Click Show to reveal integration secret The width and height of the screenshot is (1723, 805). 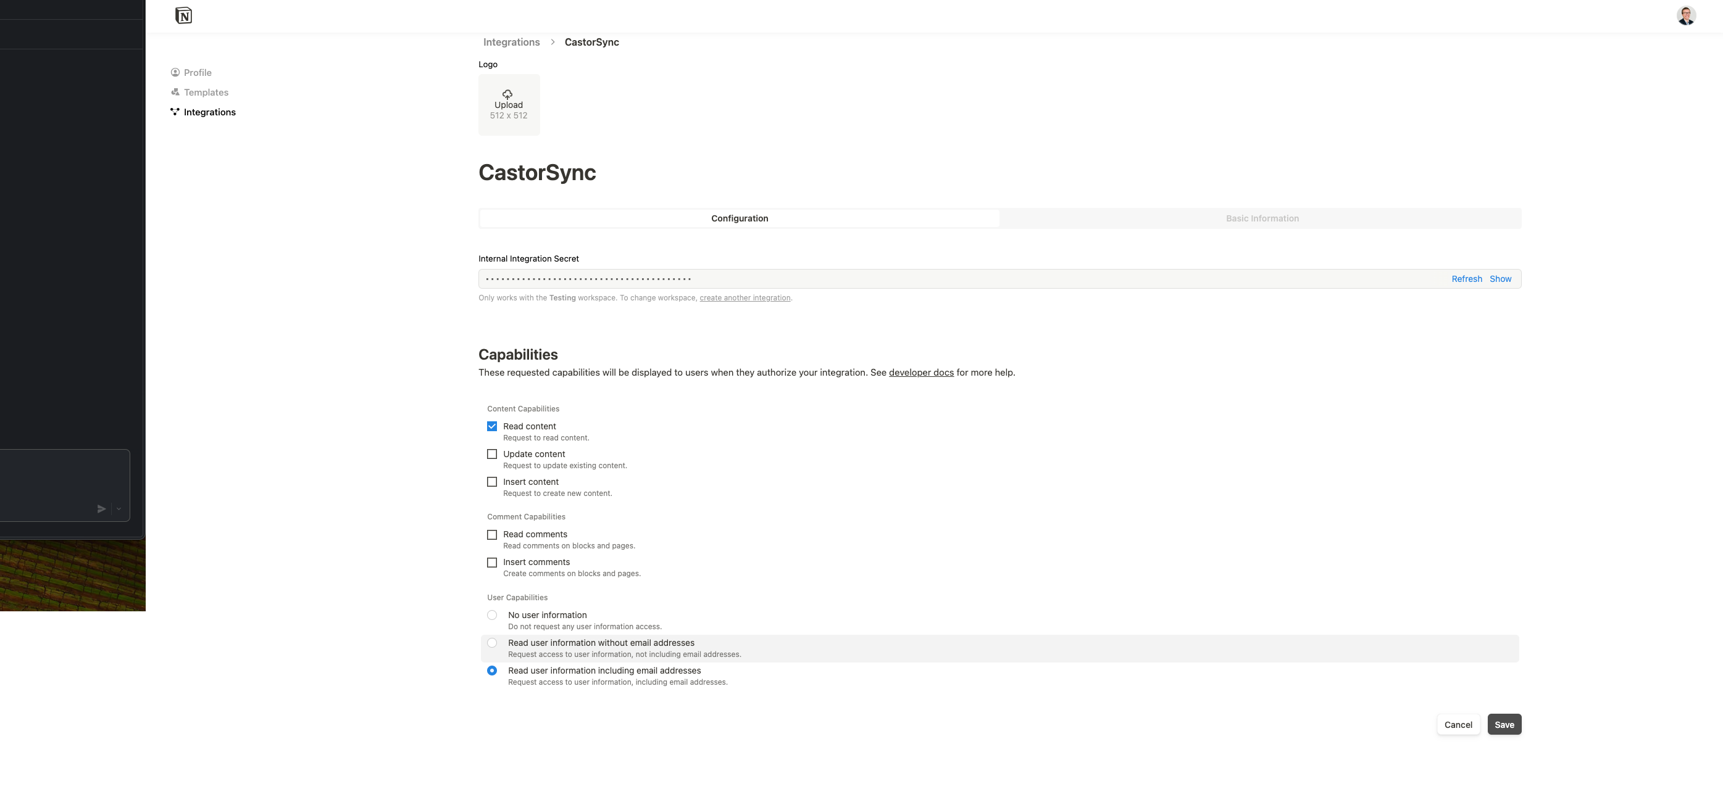point(1500,279)
